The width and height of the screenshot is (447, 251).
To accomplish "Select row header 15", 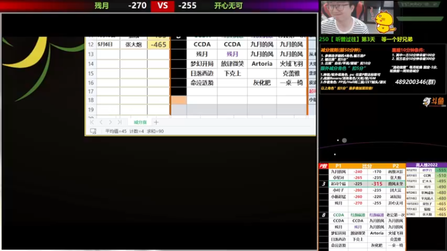I will tap(91, 74).
